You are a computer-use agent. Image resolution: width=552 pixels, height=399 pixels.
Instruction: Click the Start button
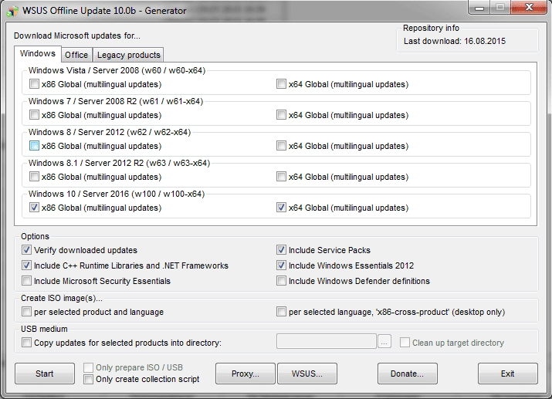click(45, 374)
